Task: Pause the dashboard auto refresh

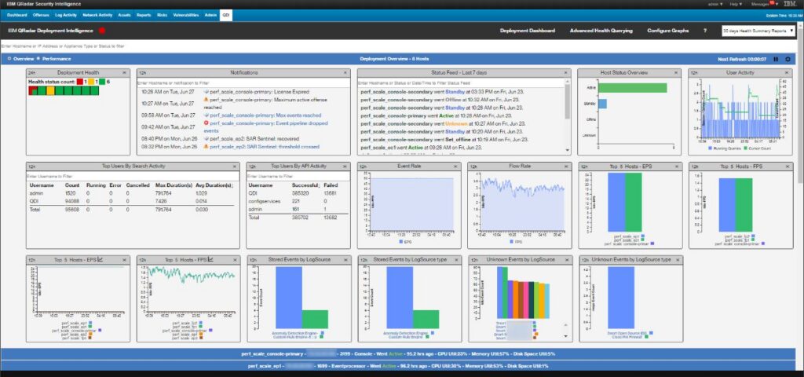Action: click(776, 59)
